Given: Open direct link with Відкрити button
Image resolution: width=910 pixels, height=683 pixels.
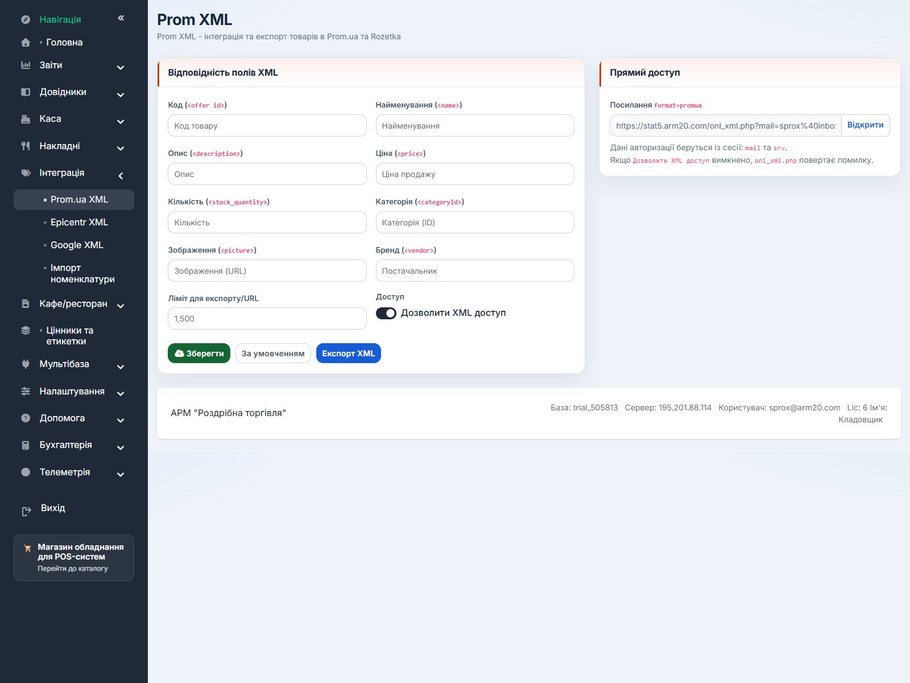Looking at the screenshot, I should click(x=865, y=125).
